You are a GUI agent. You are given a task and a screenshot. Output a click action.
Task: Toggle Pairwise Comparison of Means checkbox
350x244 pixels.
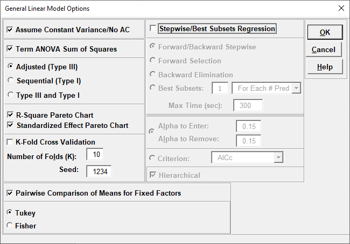coord(10,193)
